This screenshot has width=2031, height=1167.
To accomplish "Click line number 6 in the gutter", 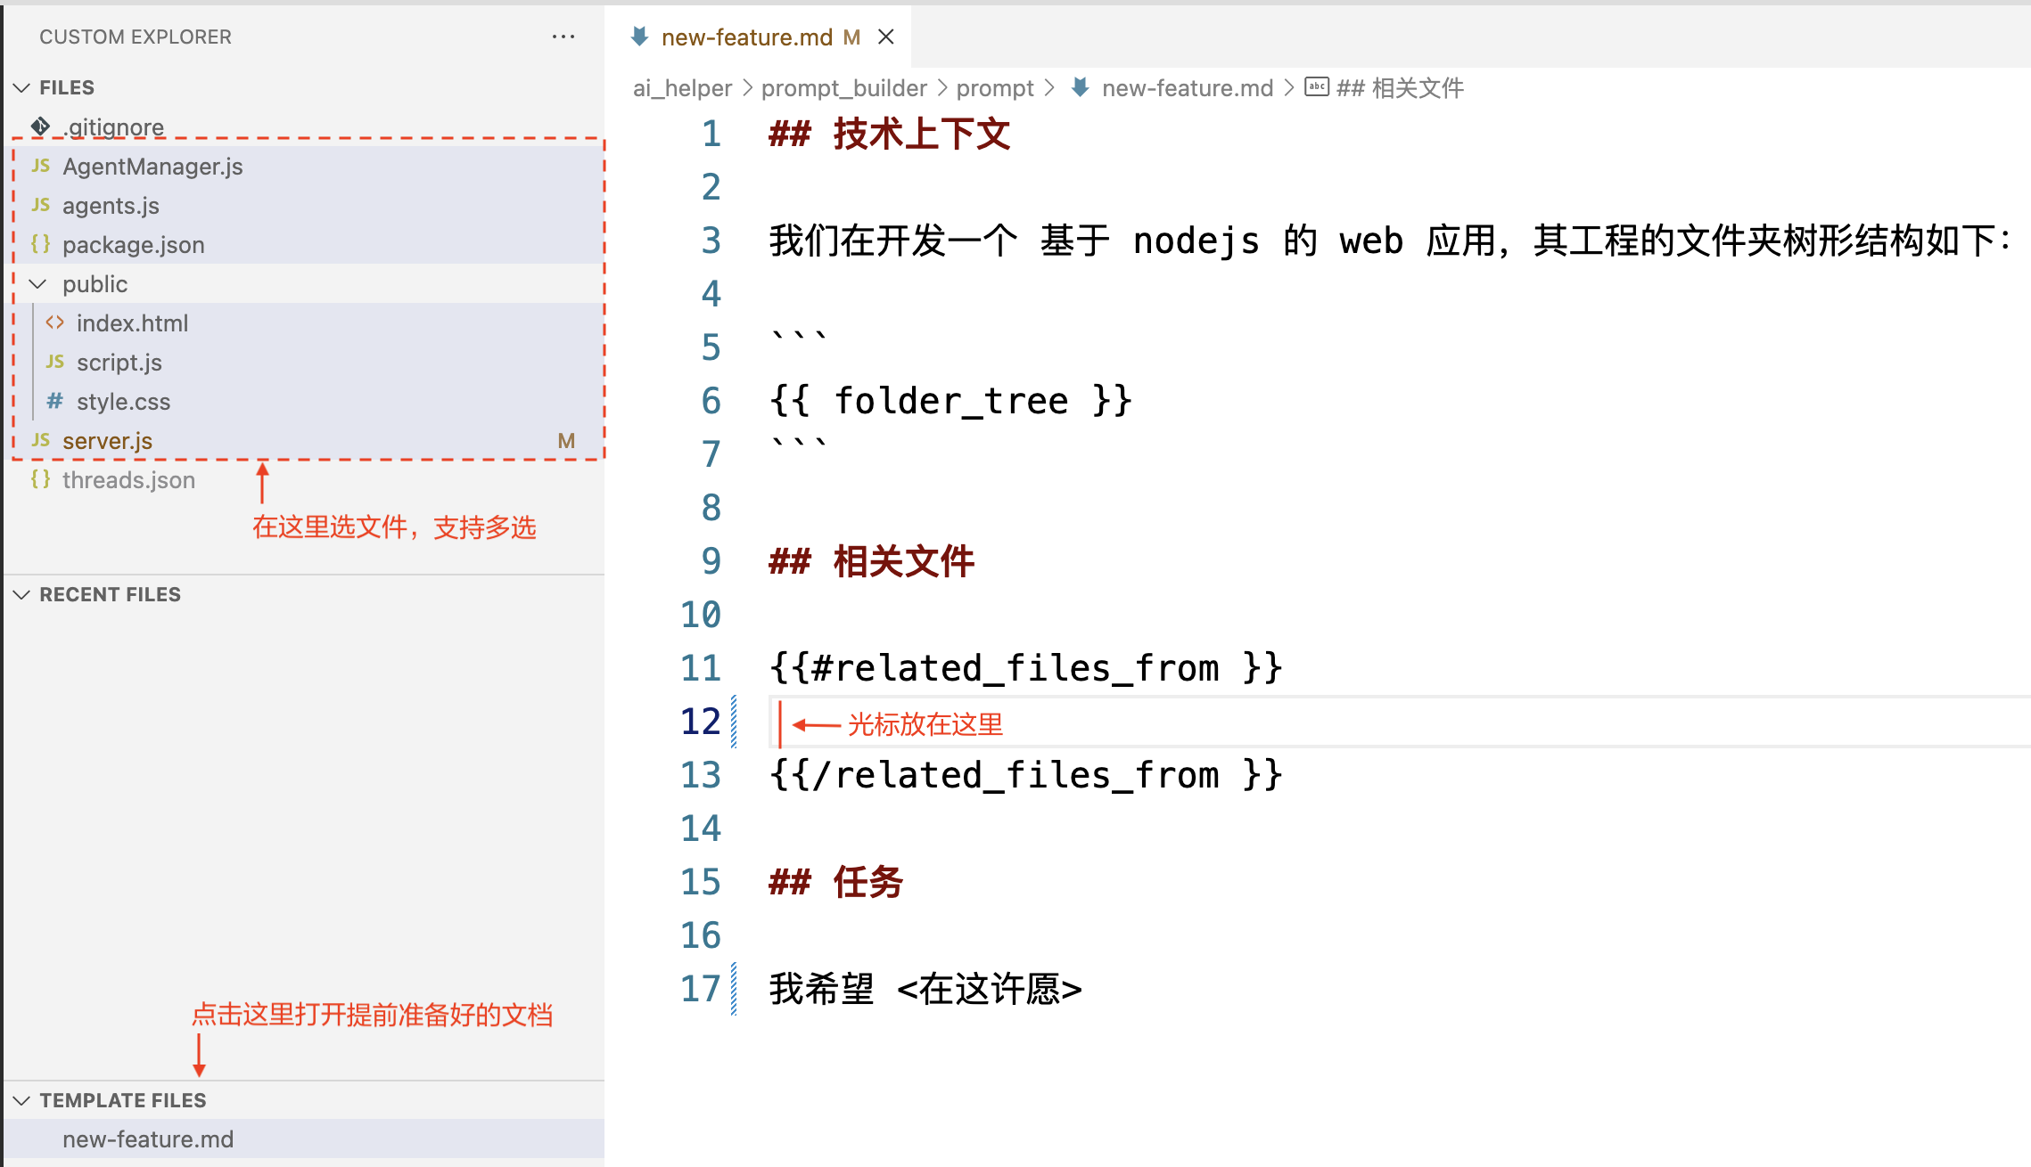I will click(711, 401).
